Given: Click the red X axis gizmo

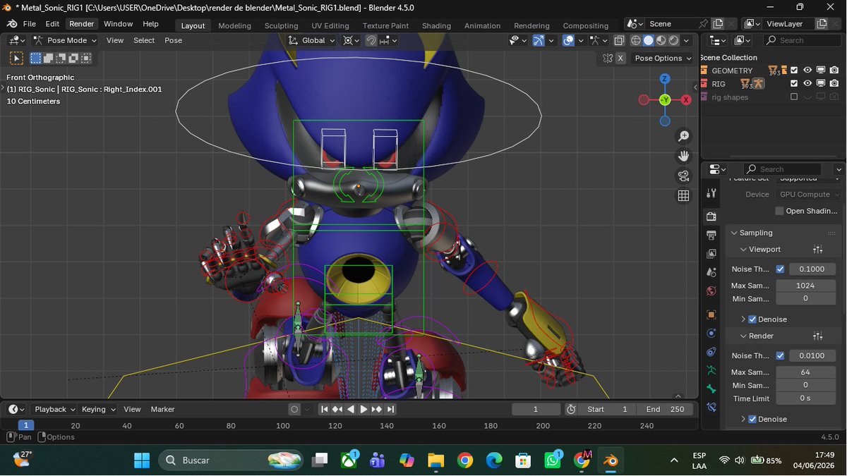Looking at the screenshot, I should pos(685,100).
